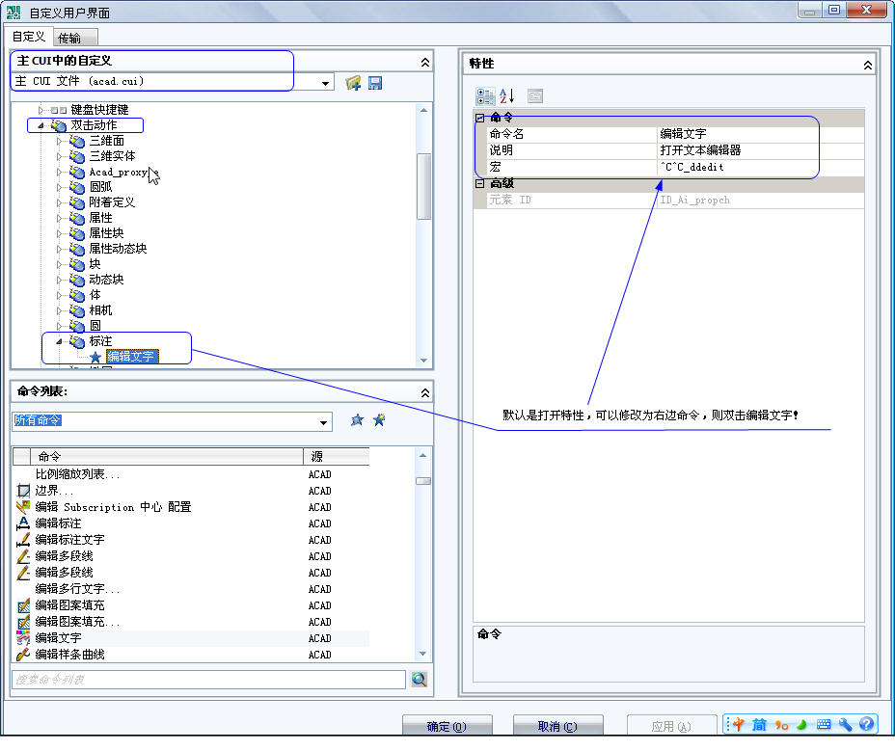Screen dimensions: 895x751
Task: Create a new command star icon
Action: tap(379, 420)
